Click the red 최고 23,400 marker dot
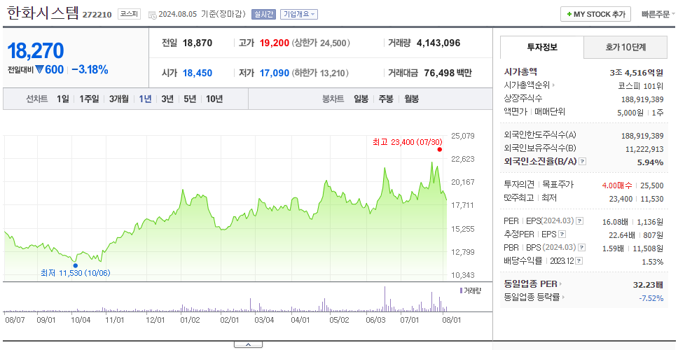 439,150
